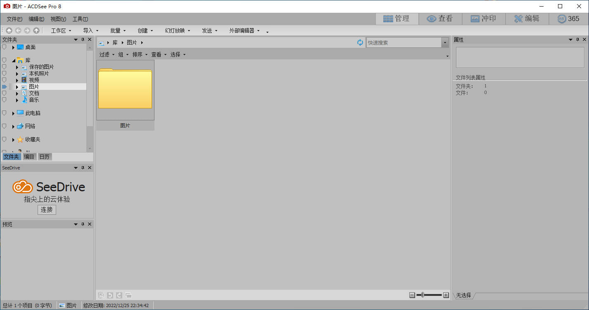Switch to the 编目 tab
Viewport: 589px width, 310px height.
[x=29, y=157]
